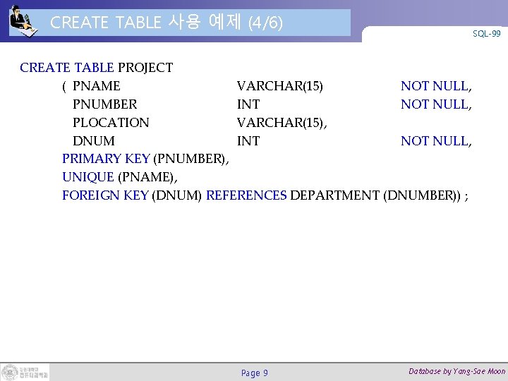Click 'NOT NULL,' on the DNUM row
508x381 pixels.
(437, 141)
